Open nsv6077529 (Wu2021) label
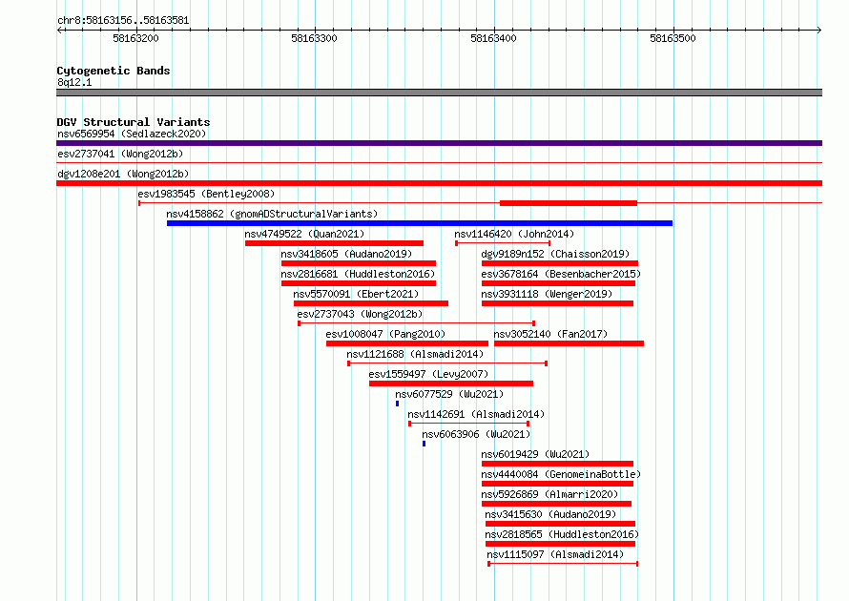The height and width of the screenshot is (601, 849). click(449, 394)
